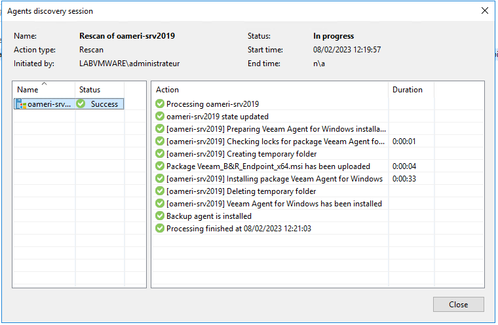Click success icon beside Preparing Veeam Agent entry

160,128
